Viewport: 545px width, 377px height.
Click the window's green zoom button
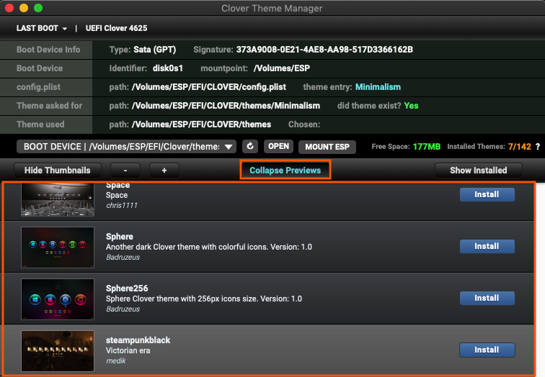[38, 8]
